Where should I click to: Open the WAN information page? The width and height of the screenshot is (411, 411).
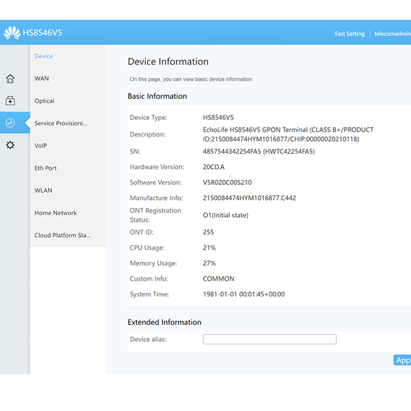coord(42,78)
